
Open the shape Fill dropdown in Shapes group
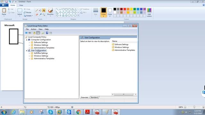point(84,12)
